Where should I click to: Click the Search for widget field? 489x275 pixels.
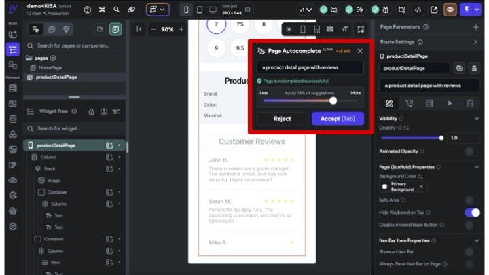[74, 128]
